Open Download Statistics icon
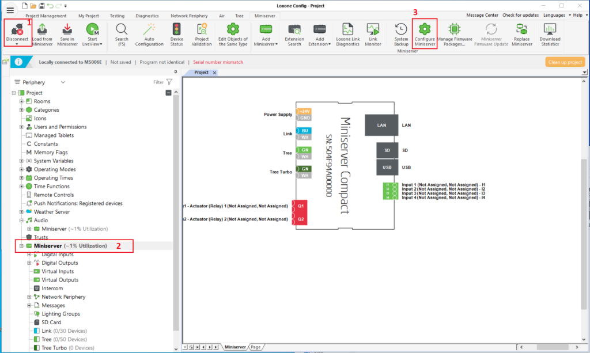Image resolution: width=590 pixels, height=353 pixels. [550, 30]
